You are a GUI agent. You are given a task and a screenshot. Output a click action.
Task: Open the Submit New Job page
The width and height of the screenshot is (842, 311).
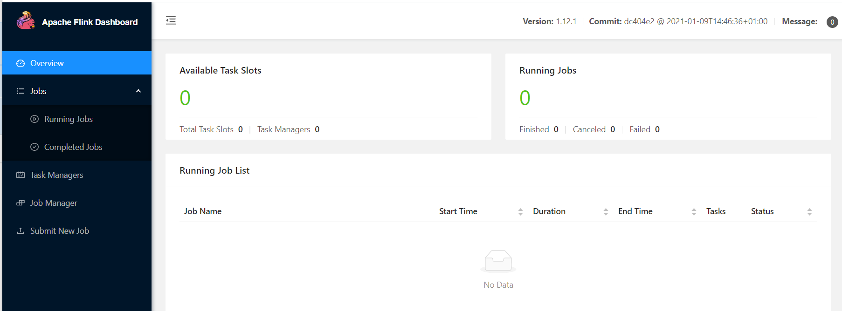tap(60, 231)
